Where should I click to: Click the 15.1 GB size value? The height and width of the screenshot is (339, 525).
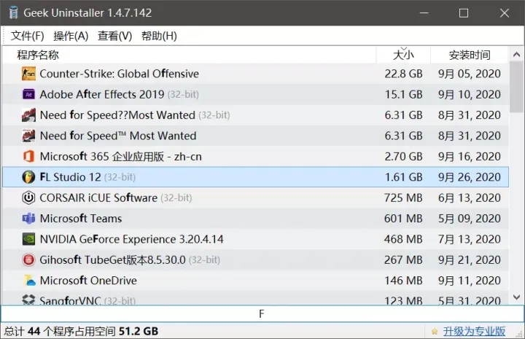coord(403,94)
